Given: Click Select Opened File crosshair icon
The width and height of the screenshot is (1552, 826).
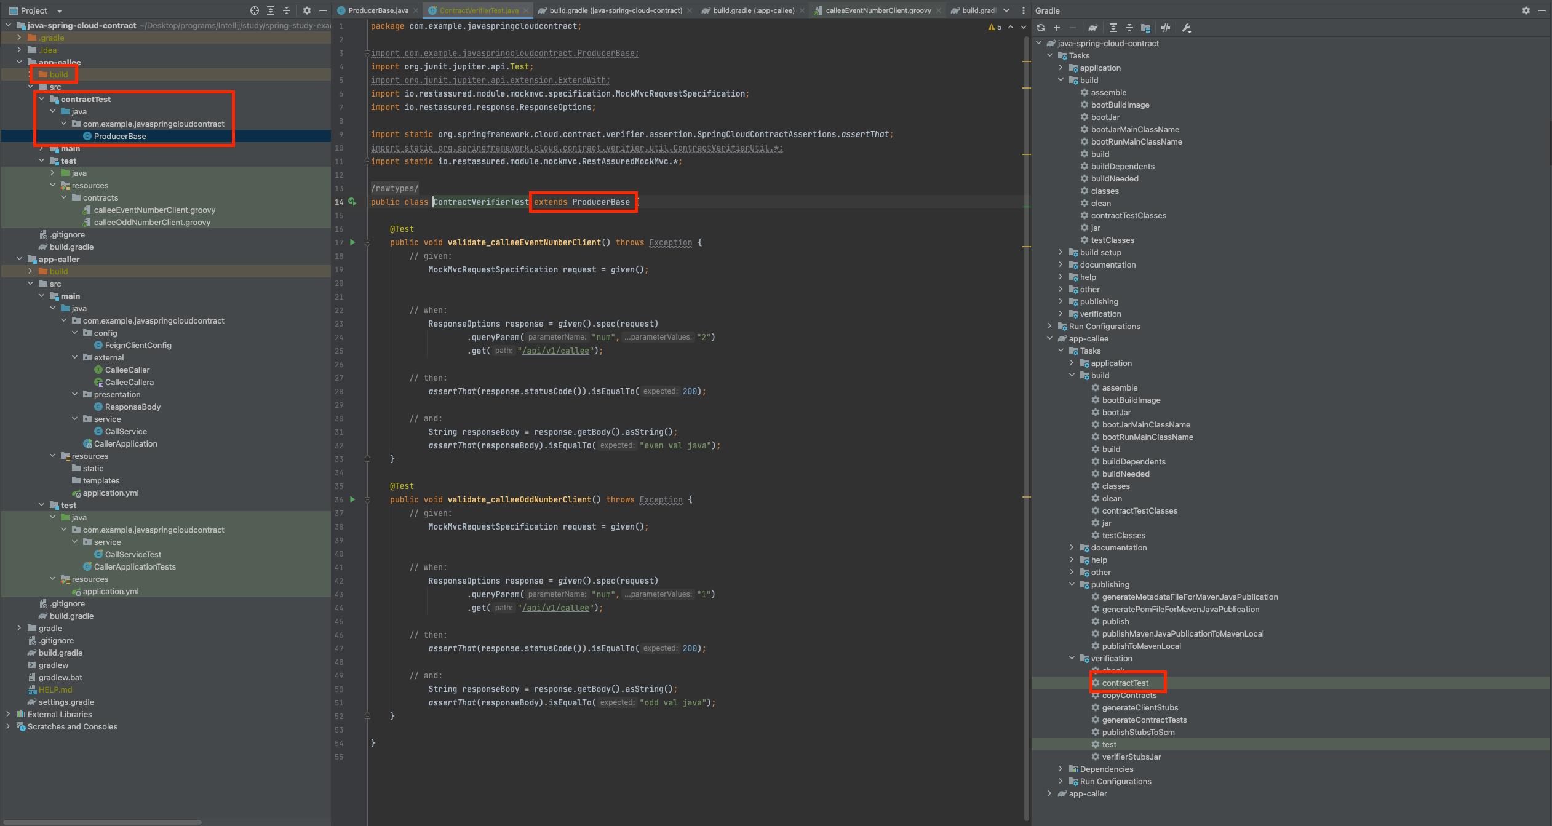Looking at the screenshot, I should coord(255,10).
